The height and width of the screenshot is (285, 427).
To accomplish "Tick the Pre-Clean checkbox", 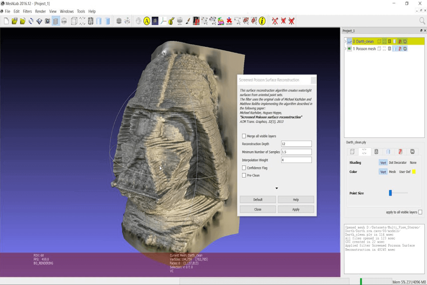I will (244, 175).
